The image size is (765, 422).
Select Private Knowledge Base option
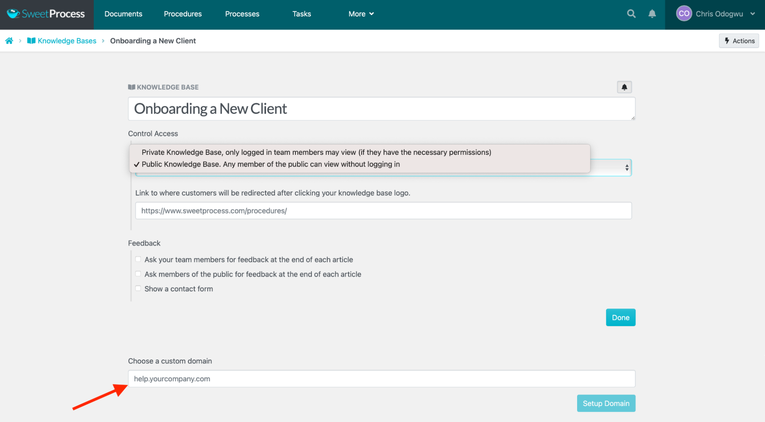coord(316,152)
